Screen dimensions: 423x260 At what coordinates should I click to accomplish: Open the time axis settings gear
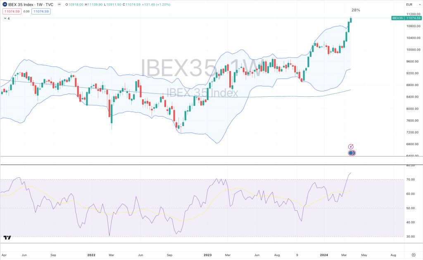click(413, 255)
